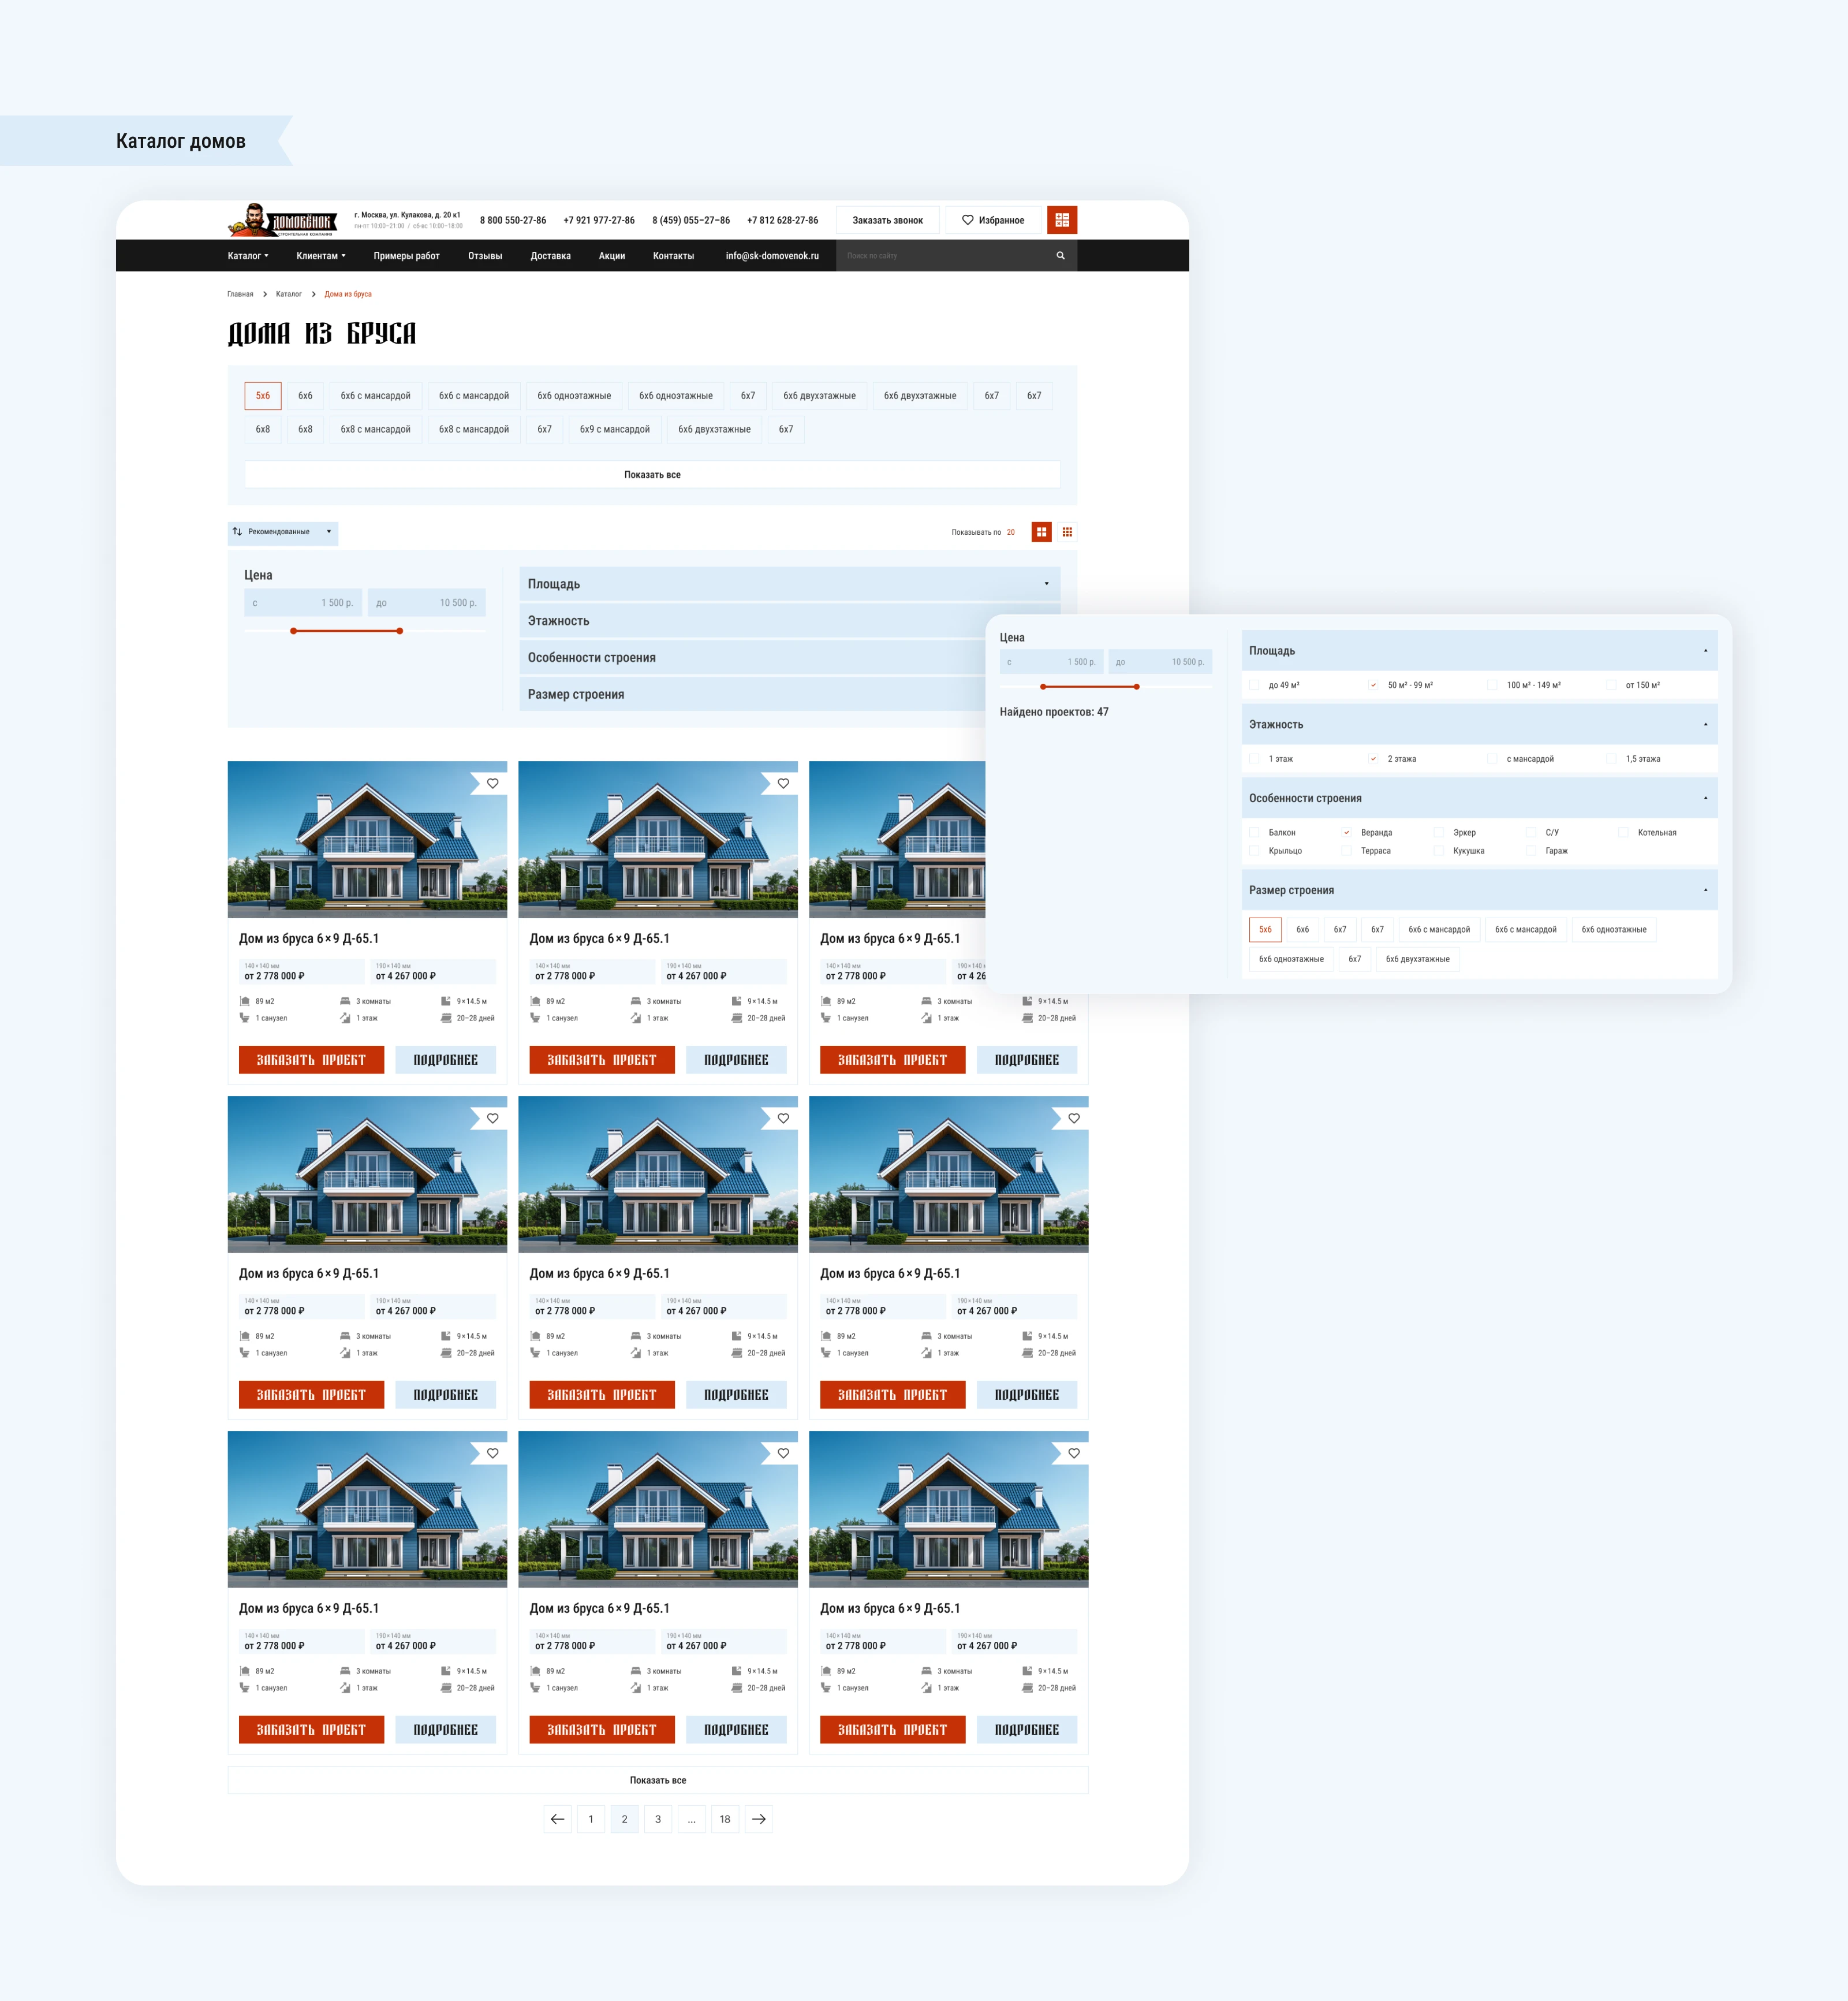Image resolution: width=1848 pixels, height=2001 pixels.
Task: Click the 'Заказать звонок' button
Action: point(887,220)
